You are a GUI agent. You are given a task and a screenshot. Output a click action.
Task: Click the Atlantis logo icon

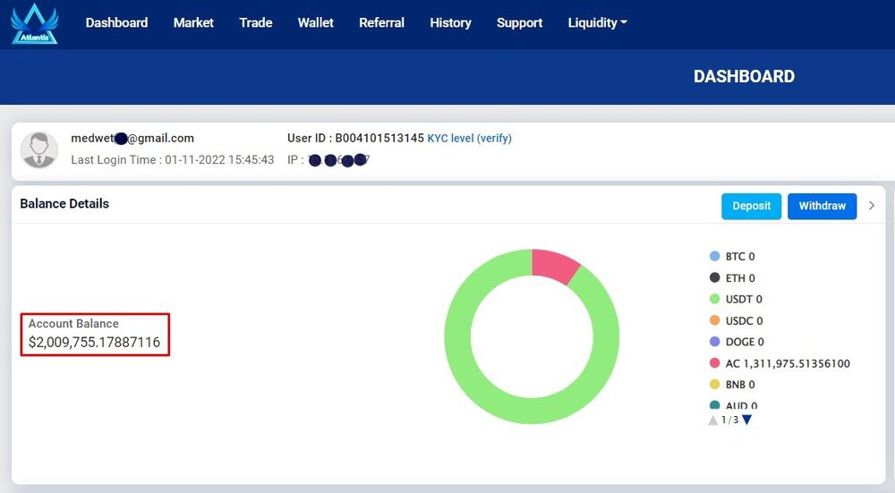click(35, 24)
